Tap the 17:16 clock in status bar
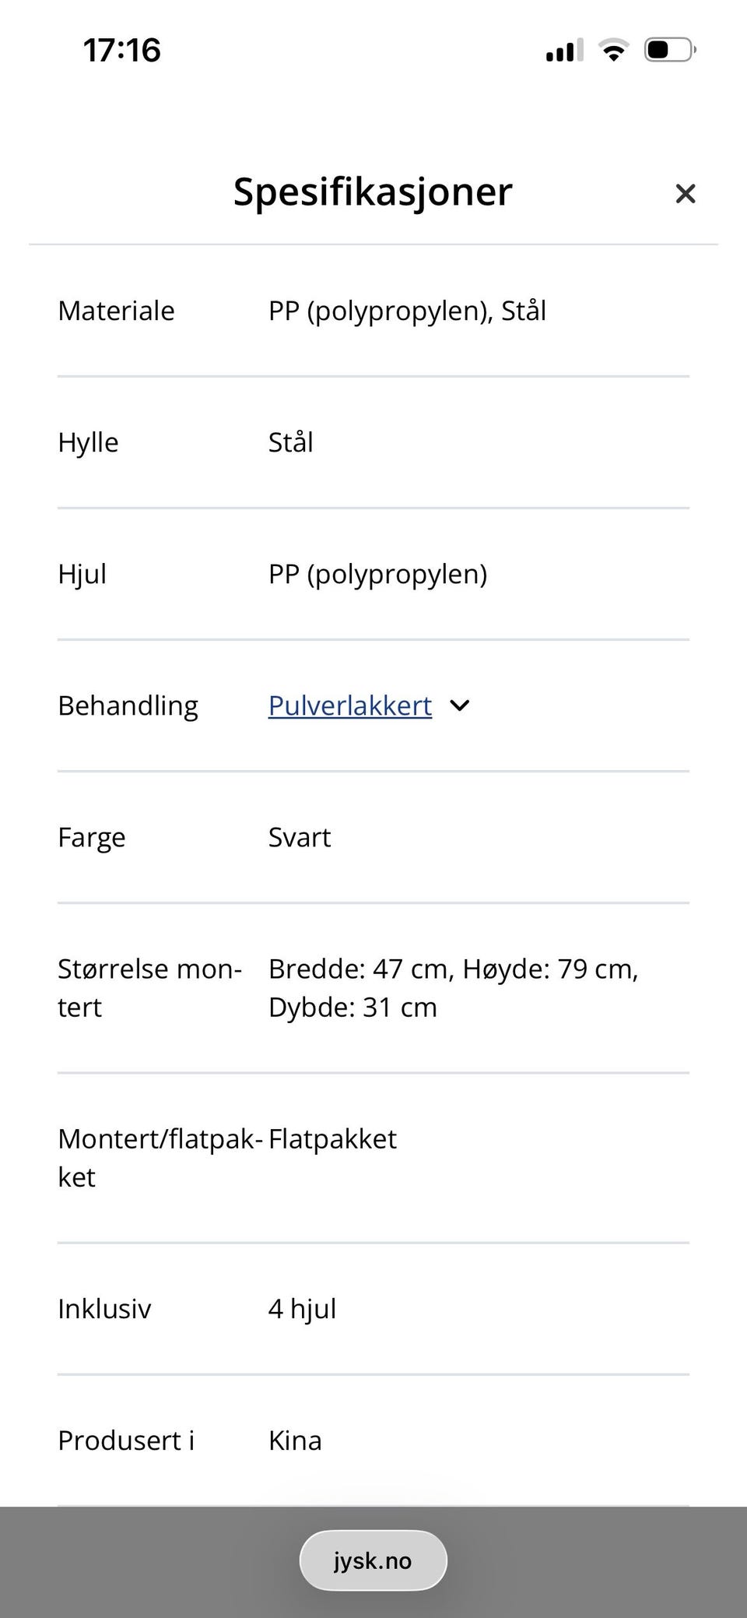The width and height of the screenshot is (747, 1618). [122, 51]
